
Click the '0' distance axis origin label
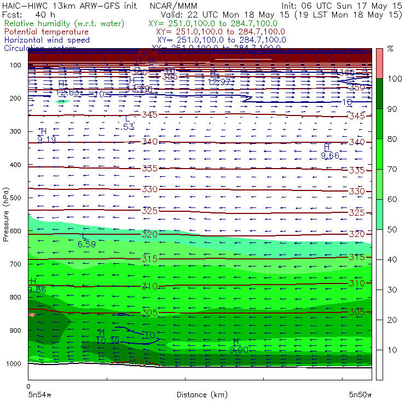click(28, 386)
